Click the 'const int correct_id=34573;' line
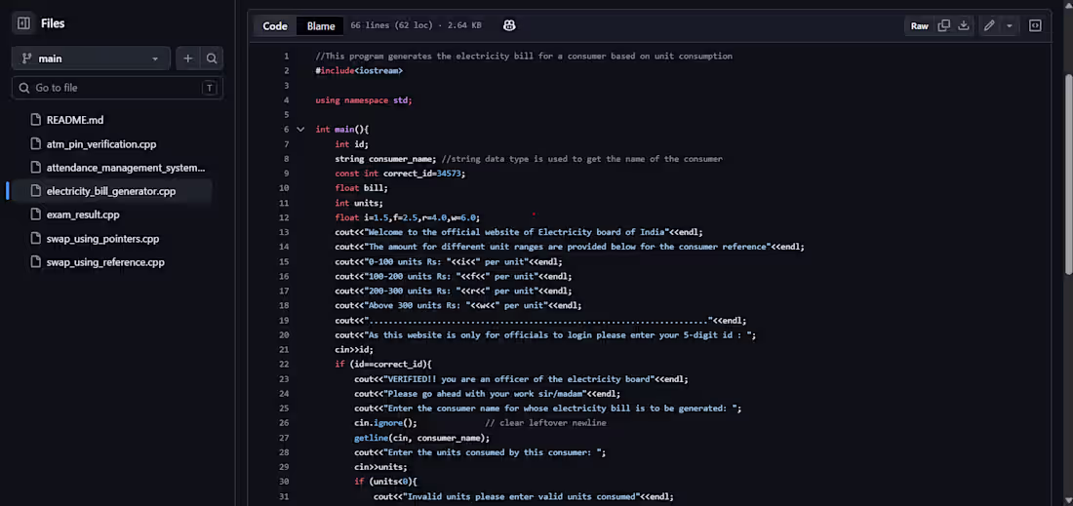 [x=400, y=174]
